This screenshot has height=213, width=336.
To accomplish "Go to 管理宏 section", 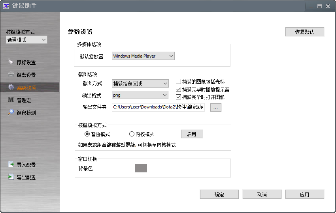I will pyautogui.click(x=24, y=100).
